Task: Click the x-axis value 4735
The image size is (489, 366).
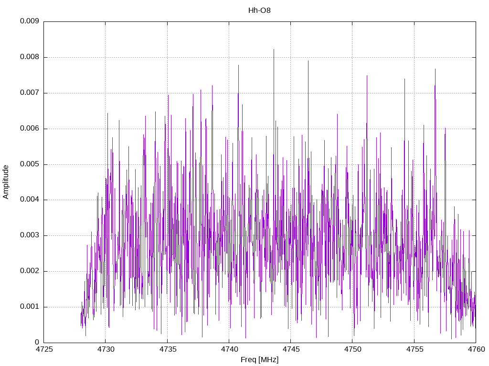Action: coord(168,349)
